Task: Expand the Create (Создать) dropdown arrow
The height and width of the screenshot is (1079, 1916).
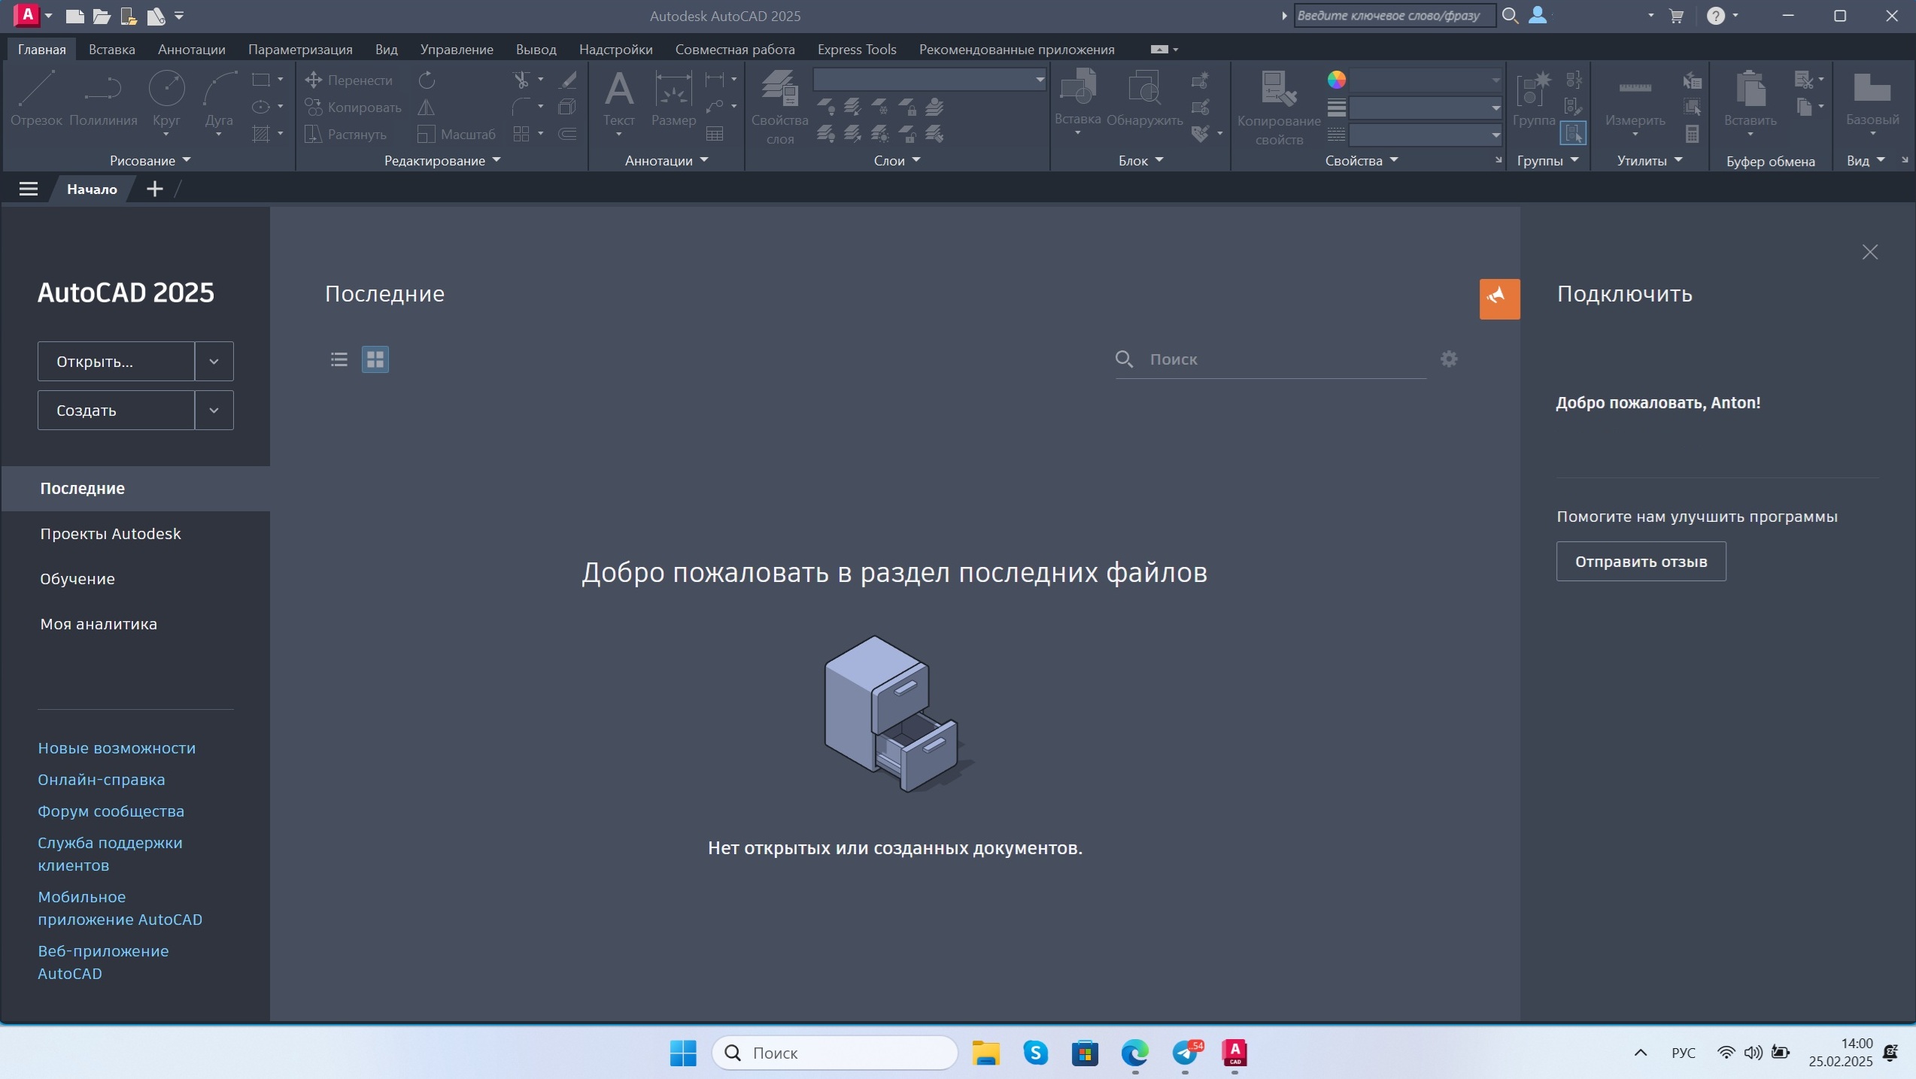Action: (214, 411)
